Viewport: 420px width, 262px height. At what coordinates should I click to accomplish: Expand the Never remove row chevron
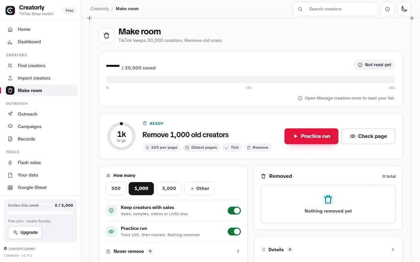[x=238, y=251]
